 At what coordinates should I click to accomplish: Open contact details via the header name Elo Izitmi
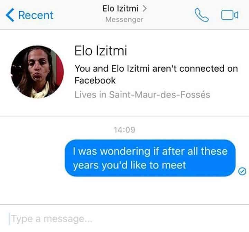point(120,9)
